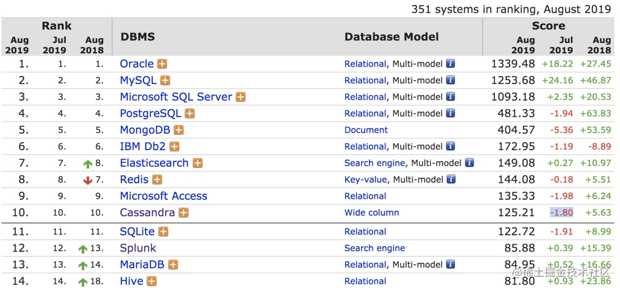The width and height of the screenshot is (620, 288).
Task: Open the MariaDB DBMS link
Action: 142,265
